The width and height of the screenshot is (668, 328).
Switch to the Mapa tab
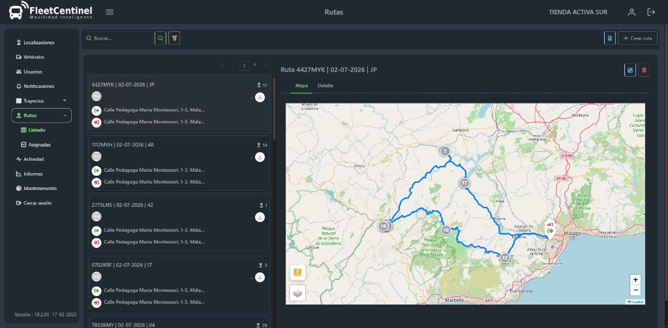[301, 85]
